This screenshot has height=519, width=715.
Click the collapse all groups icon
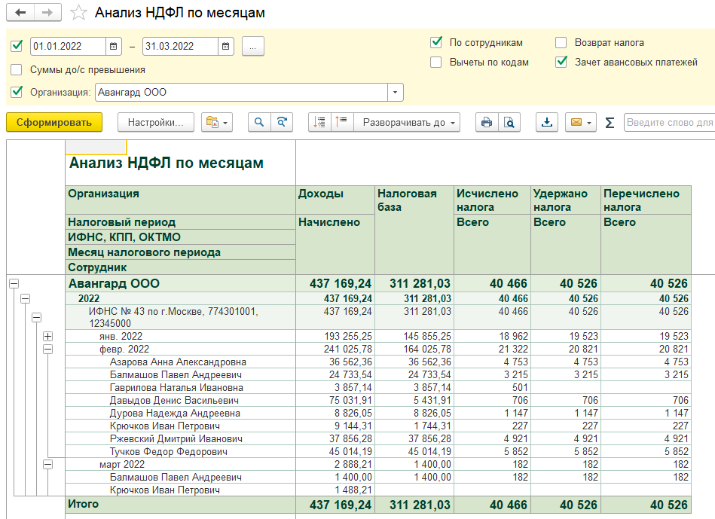click(x=341, y=122)
